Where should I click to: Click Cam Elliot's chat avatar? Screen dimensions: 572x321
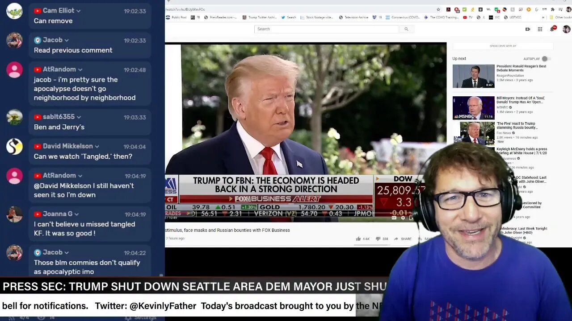(x=14, y=11)
